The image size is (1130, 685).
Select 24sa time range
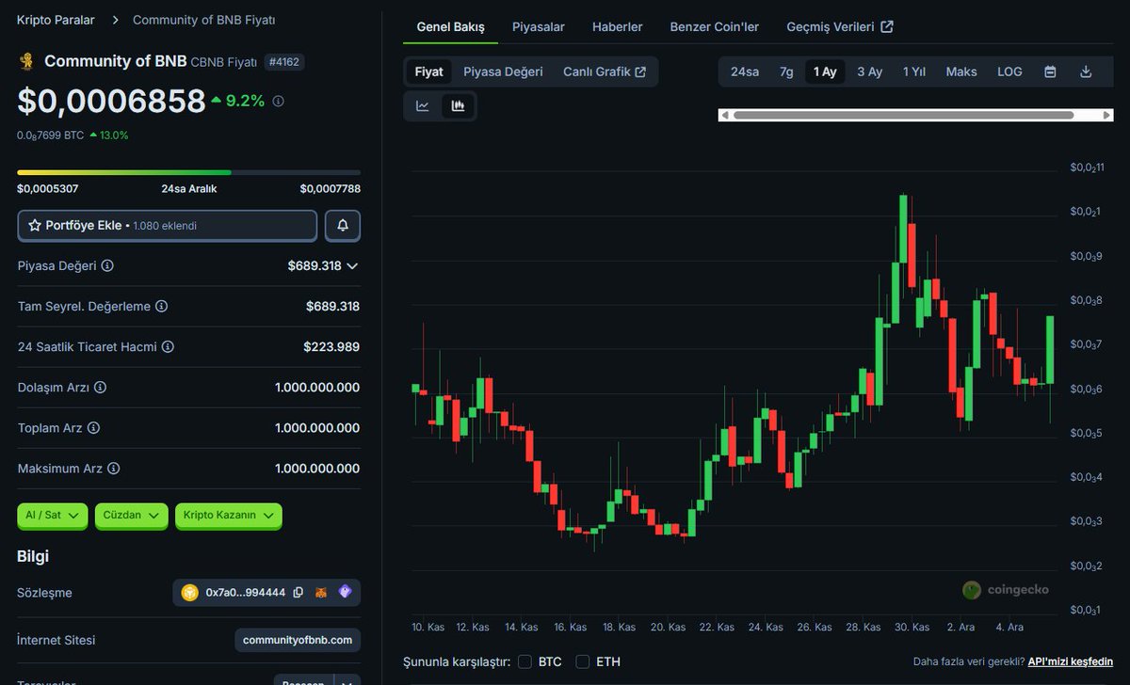[745, 72]
